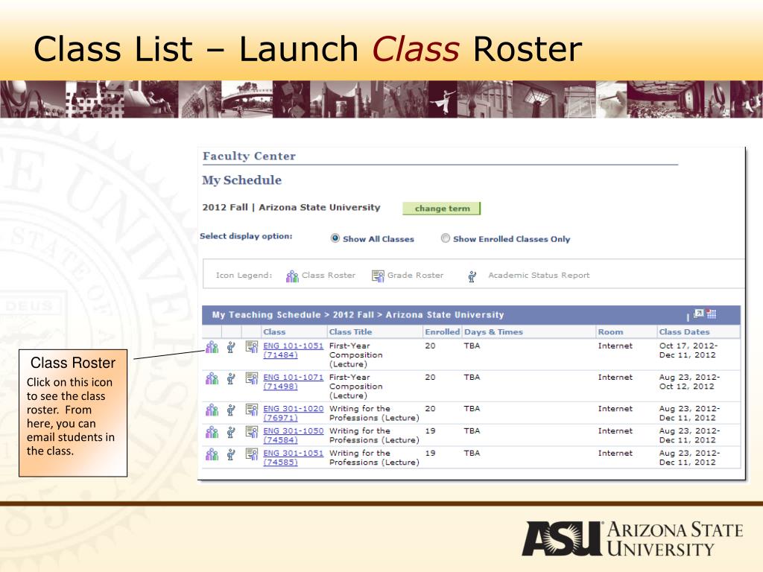Click the Class column header

[x=274, y=331]
